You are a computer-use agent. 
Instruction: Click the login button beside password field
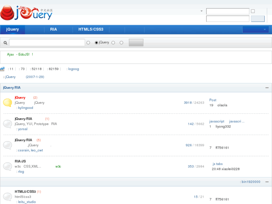coord(258,19)
